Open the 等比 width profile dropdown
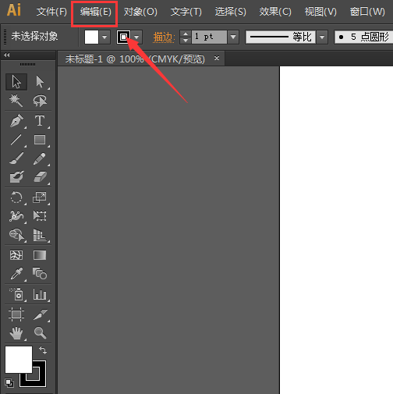The height and width of the screenshot is (394, 393). tap(322, 37)
